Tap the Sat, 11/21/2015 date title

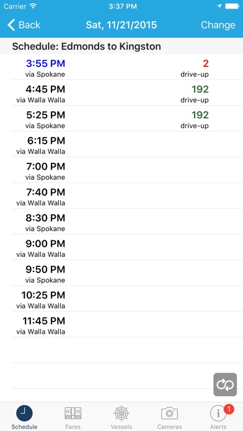(122, 25)
